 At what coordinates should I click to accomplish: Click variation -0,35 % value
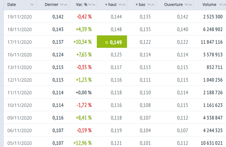tap(84, 67)
